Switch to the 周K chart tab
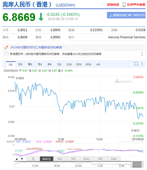This screenshot has height=170, width=147. pos(30,64)
